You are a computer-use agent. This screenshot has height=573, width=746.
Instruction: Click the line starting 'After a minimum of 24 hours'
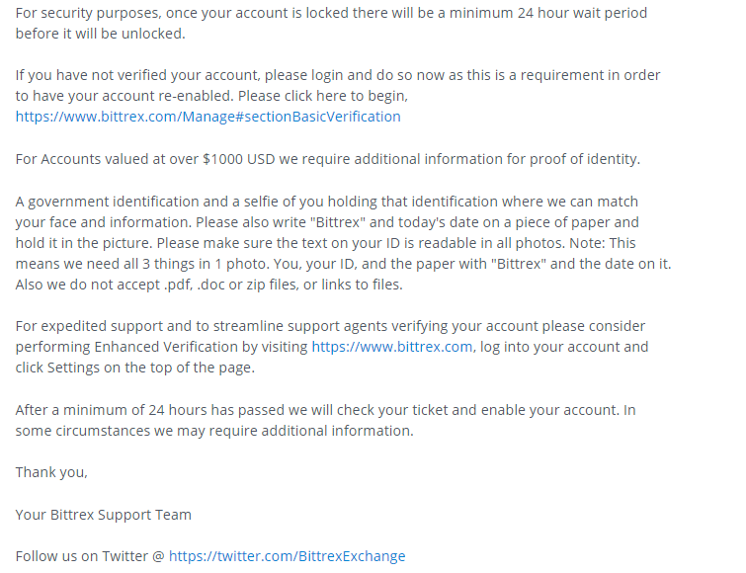325,410
